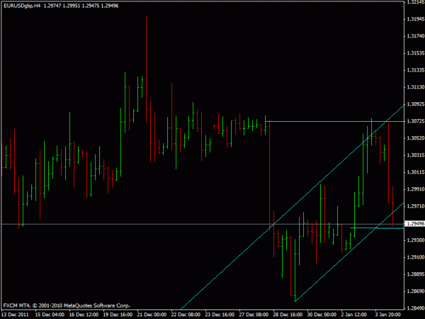Click the 15 Dec 04:00 time label
The image size is (425, 319).
click(50, 315)
